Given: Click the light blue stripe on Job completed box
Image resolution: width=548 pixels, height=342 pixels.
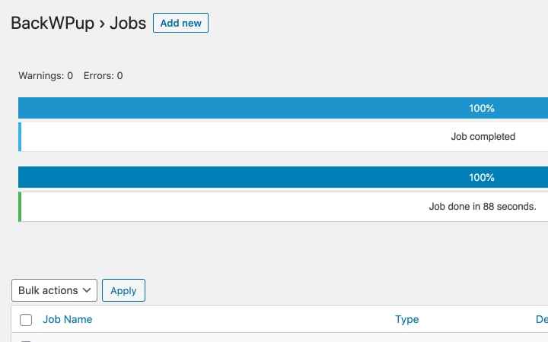Looking at the screenshot, I should coord(20,137).
